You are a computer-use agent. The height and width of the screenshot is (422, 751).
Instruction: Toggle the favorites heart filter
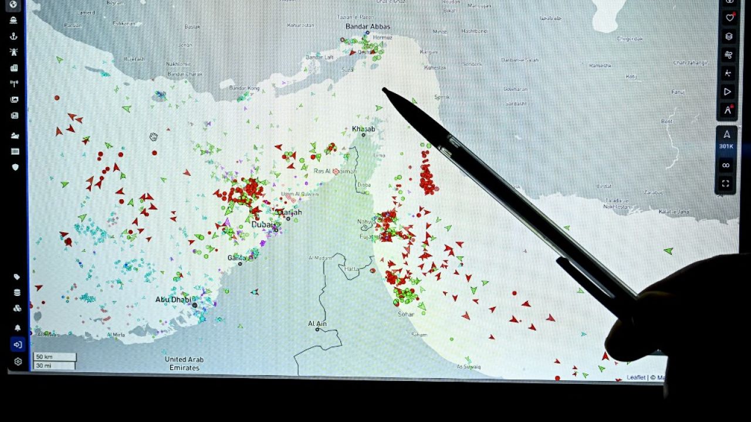click(729, 18)
